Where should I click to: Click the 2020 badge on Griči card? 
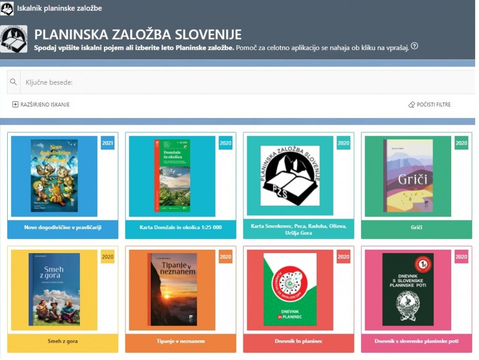coord(461,143)
